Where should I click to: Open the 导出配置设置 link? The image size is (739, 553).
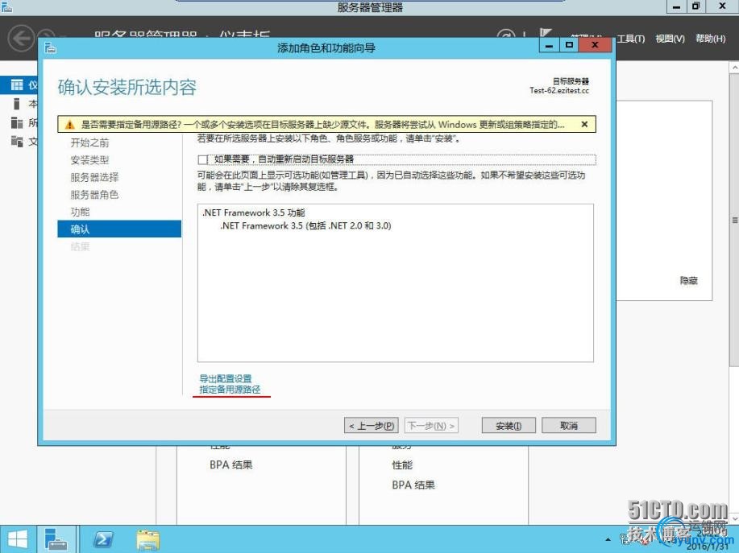click(226, 378)
